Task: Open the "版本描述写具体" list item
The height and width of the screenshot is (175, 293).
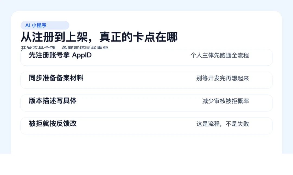Action: tap(146, 103)
